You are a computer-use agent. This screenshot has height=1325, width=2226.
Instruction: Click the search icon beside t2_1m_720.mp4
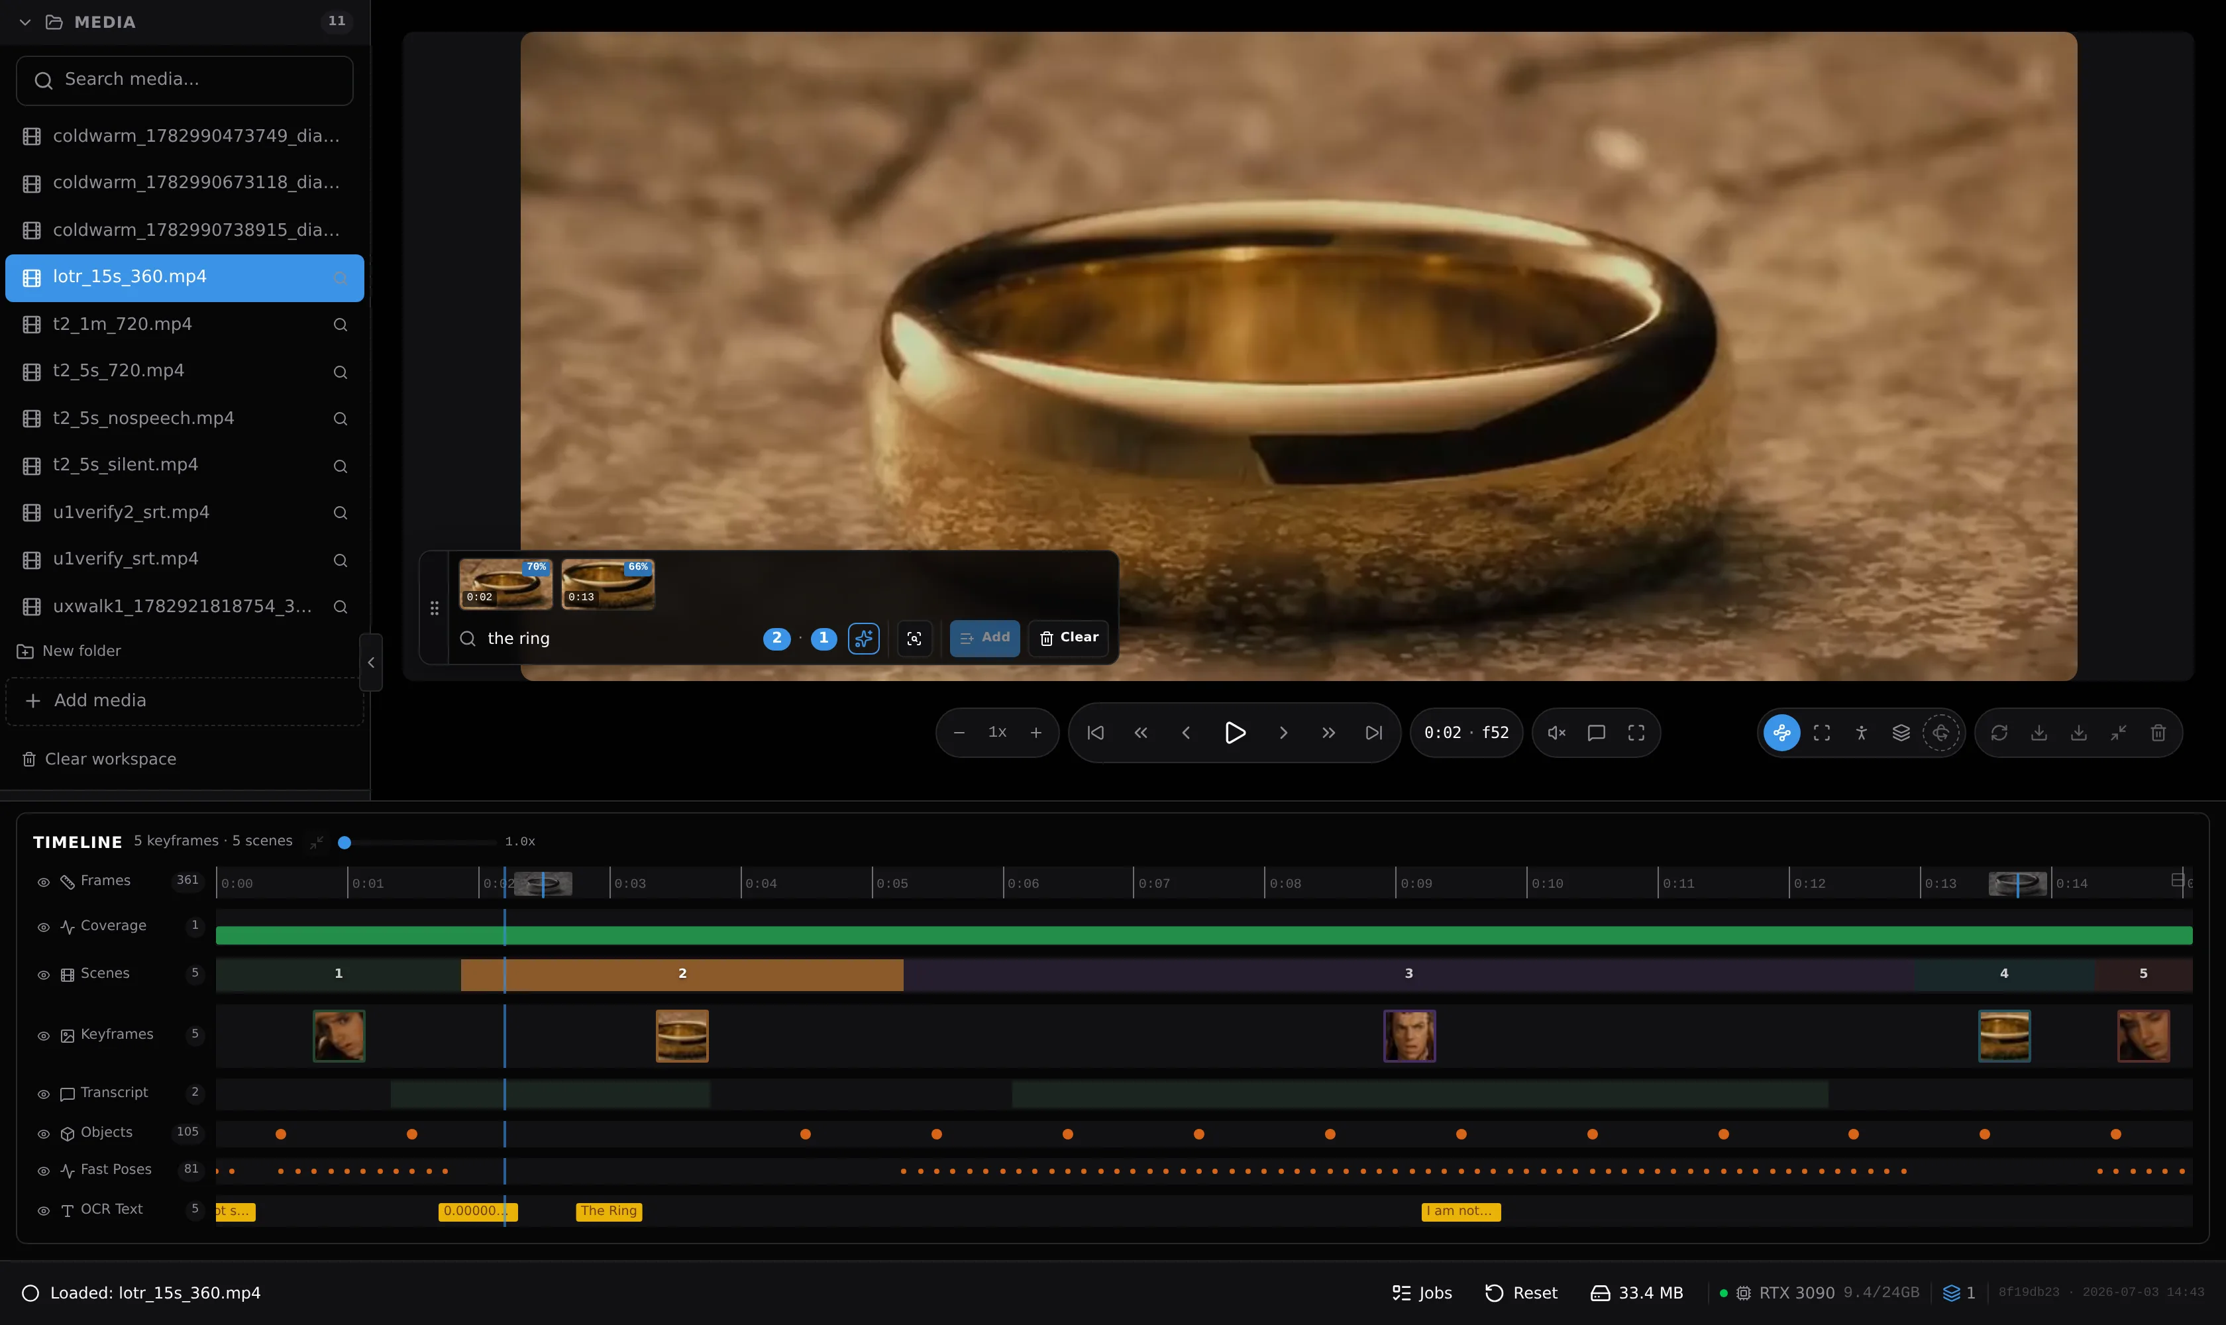341,325
